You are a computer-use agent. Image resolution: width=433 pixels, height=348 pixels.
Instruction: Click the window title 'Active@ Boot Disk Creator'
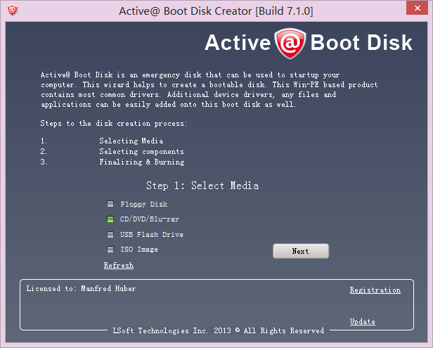[216, 11]
